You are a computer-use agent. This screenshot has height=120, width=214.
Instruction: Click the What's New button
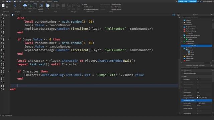(x=183, y=1)
